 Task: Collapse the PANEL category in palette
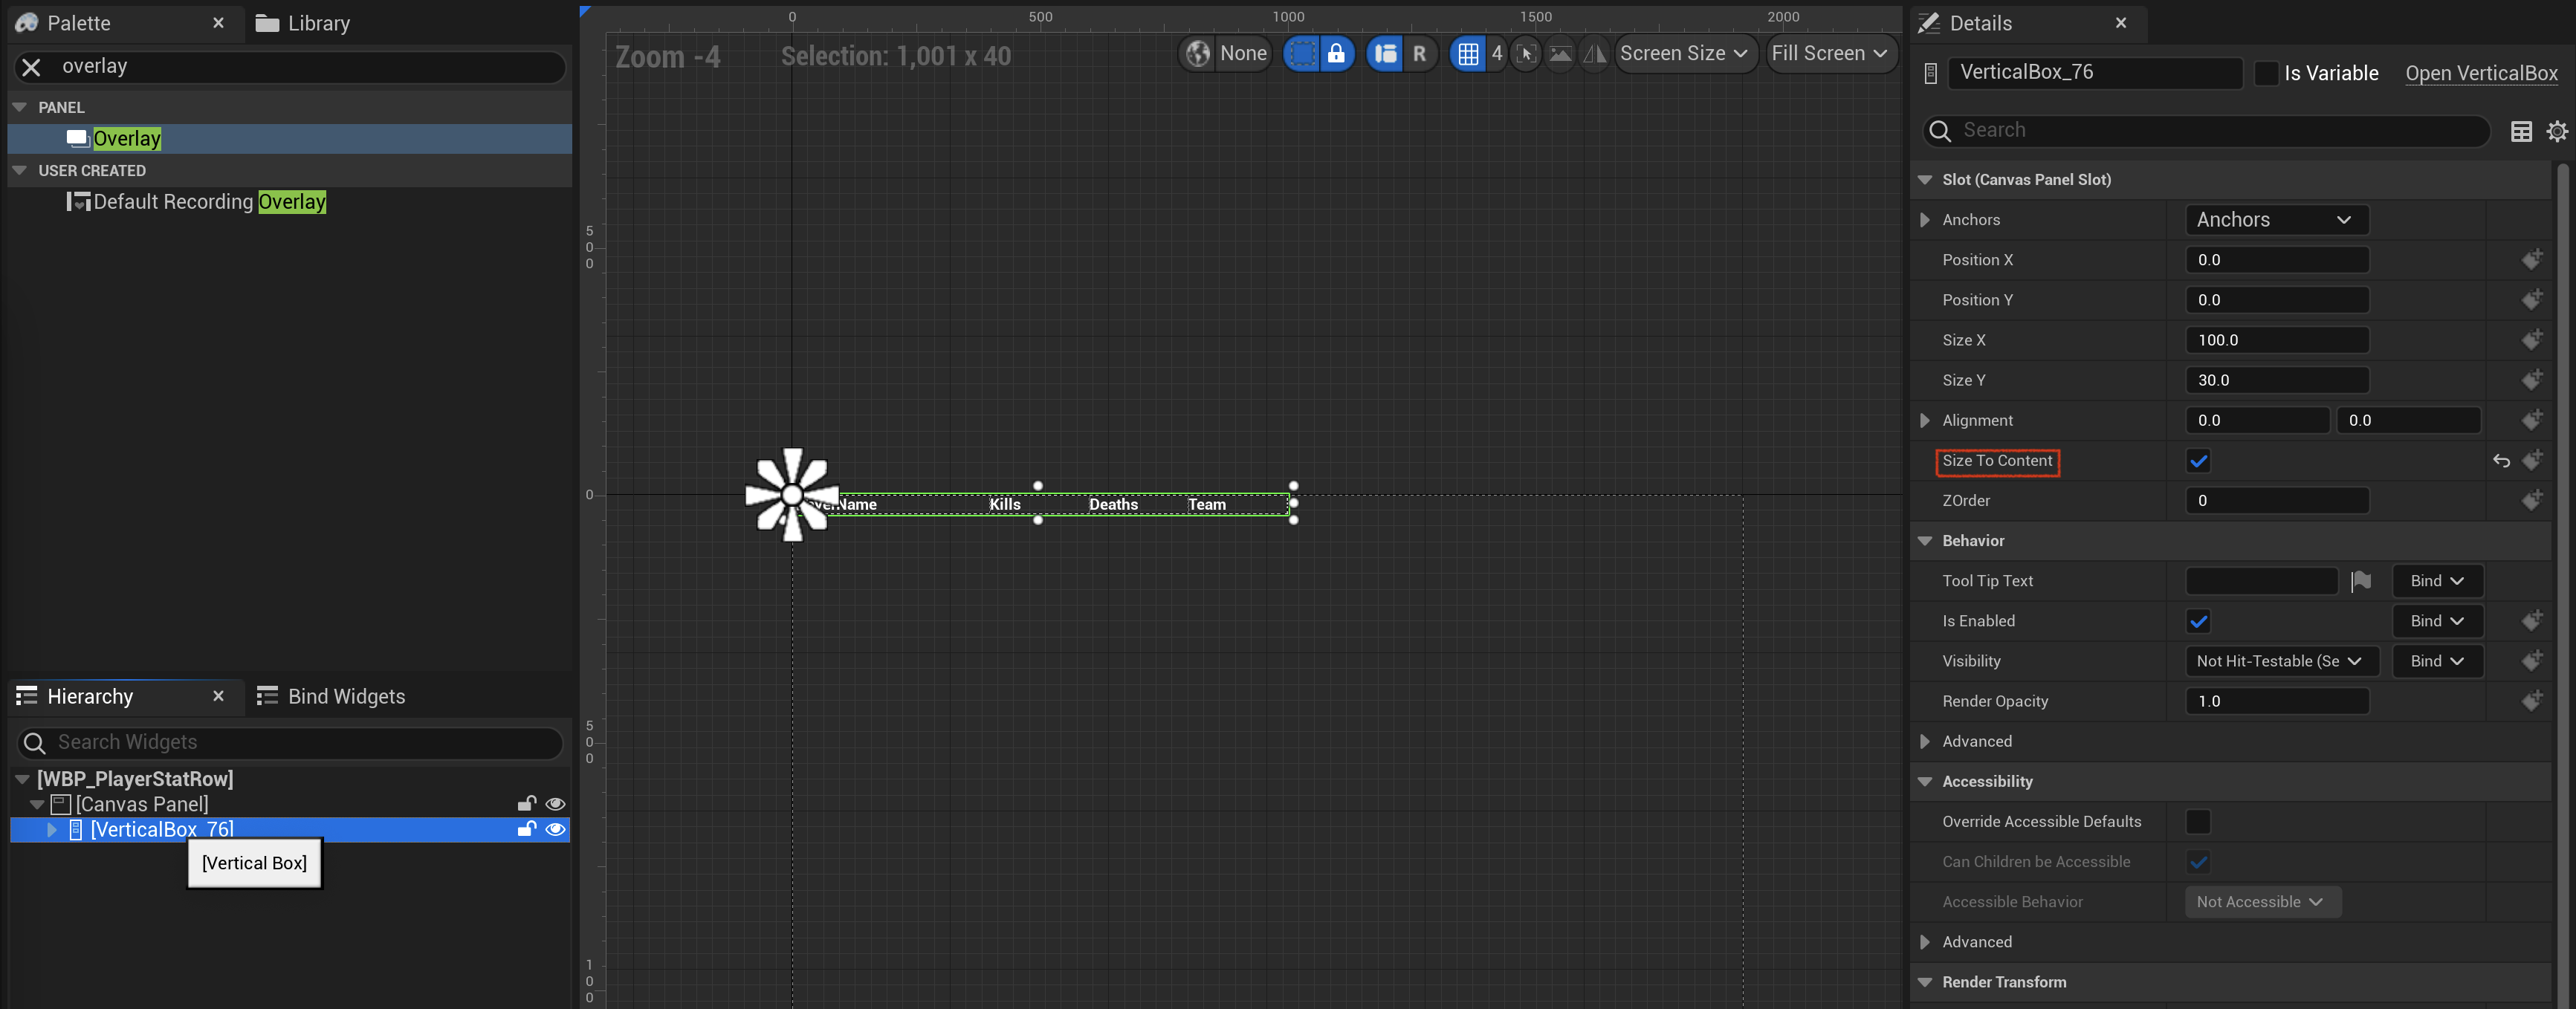[x=19, y=107]
